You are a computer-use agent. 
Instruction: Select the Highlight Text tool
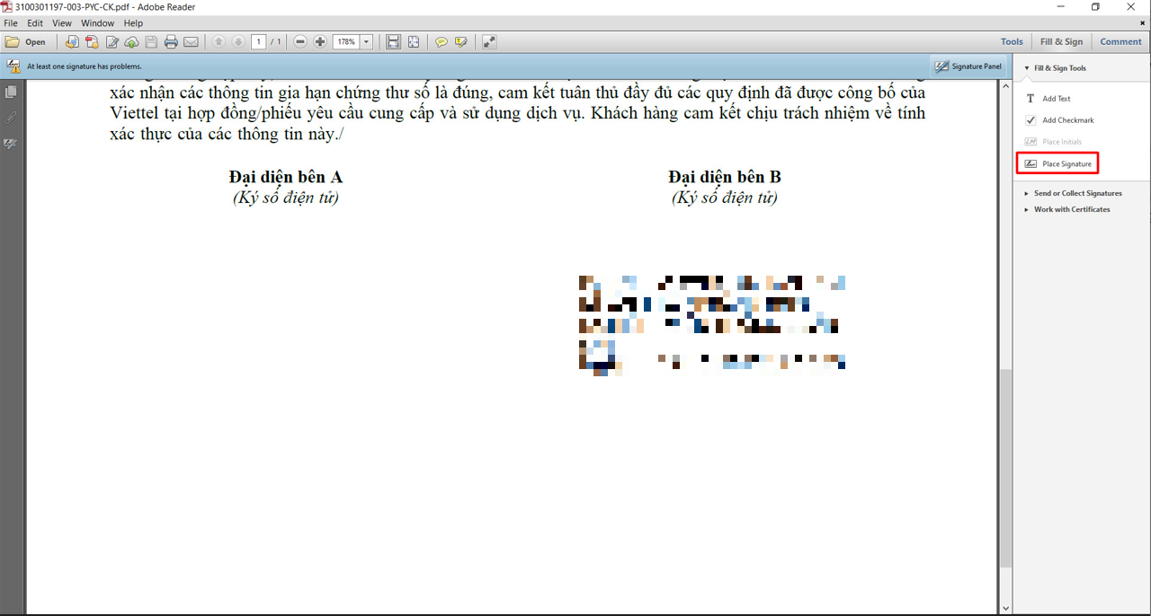point(461,42)
